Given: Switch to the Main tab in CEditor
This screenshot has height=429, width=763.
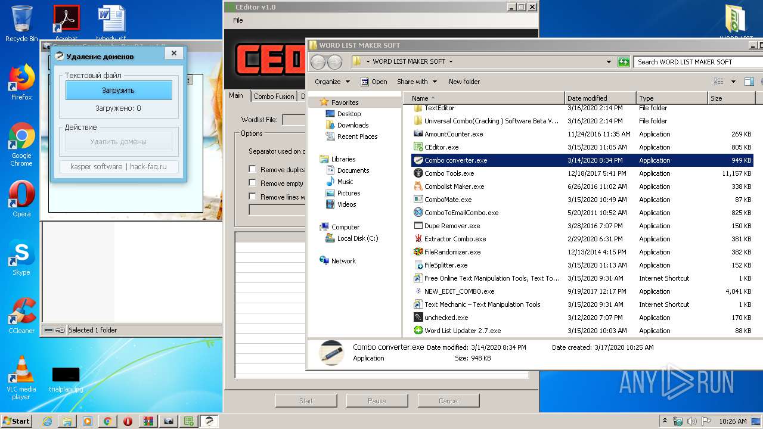Looking at the screenshot, I should point(236,95).
